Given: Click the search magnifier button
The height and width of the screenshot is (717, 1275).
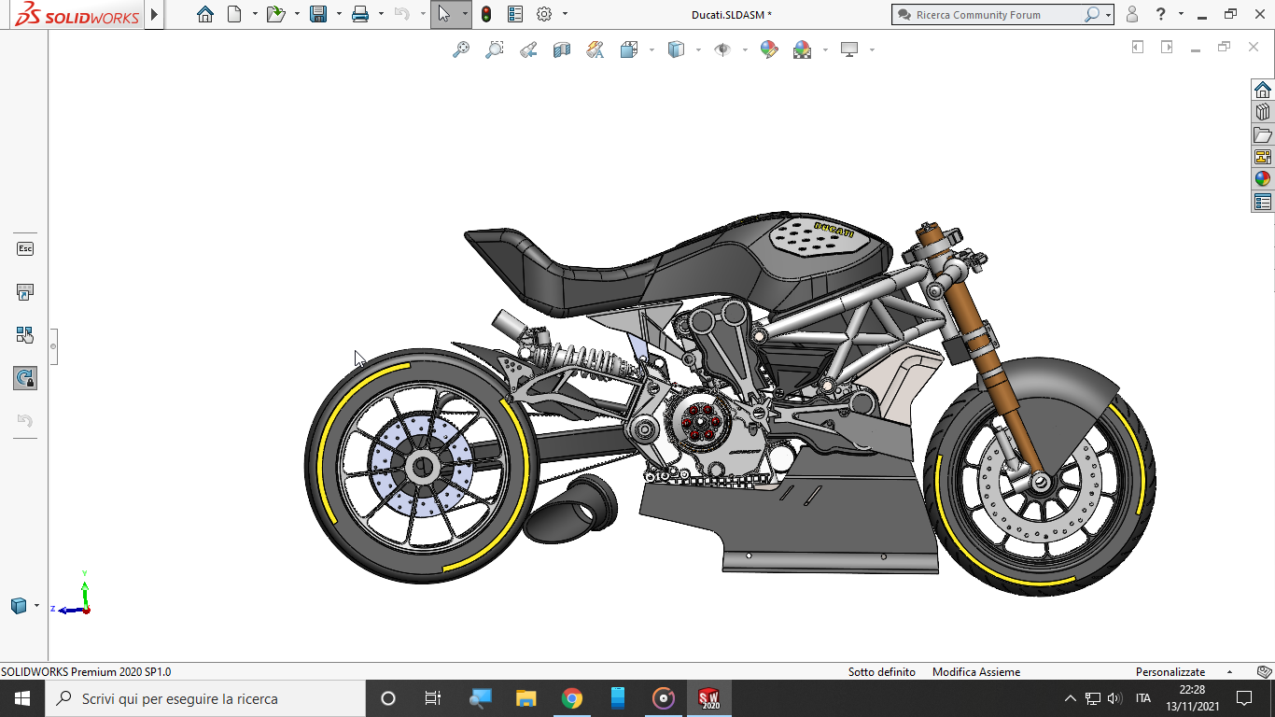Looking at the screenshot, I should [x=1092, y=15].
